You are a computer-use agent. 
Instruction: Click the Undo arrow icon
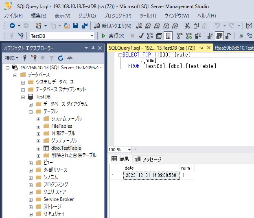click(217, 26)
